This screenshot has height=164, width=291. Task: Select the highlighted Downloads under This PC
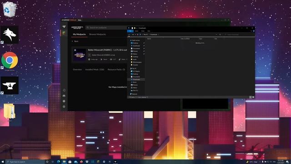pos(136,80)
